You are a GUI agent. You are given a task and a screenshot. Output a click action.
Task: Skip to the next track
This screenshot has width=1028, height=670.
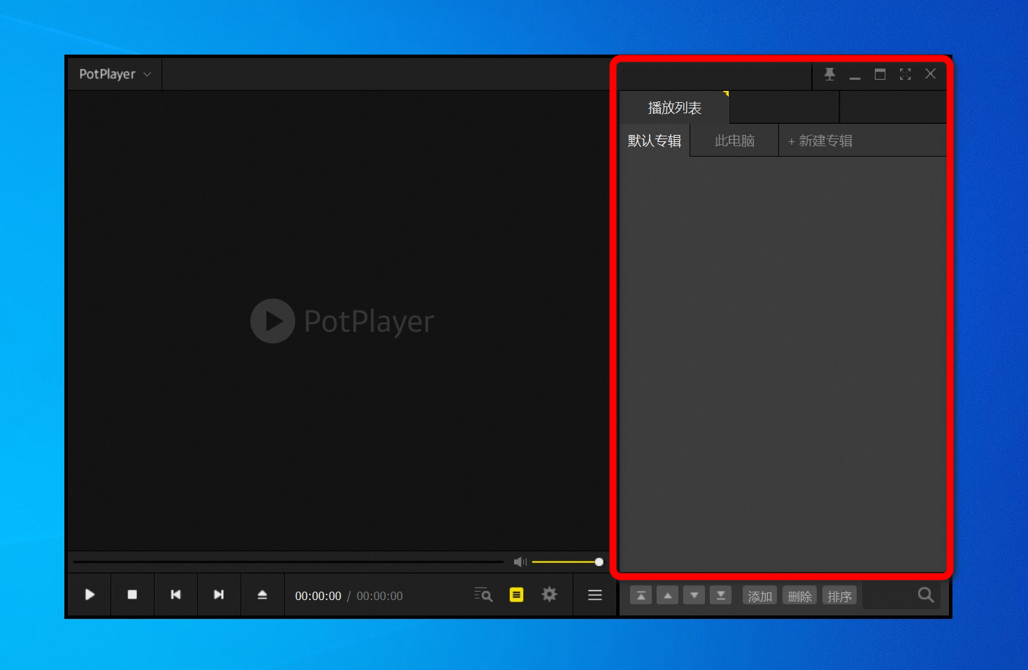coord(219,594)
